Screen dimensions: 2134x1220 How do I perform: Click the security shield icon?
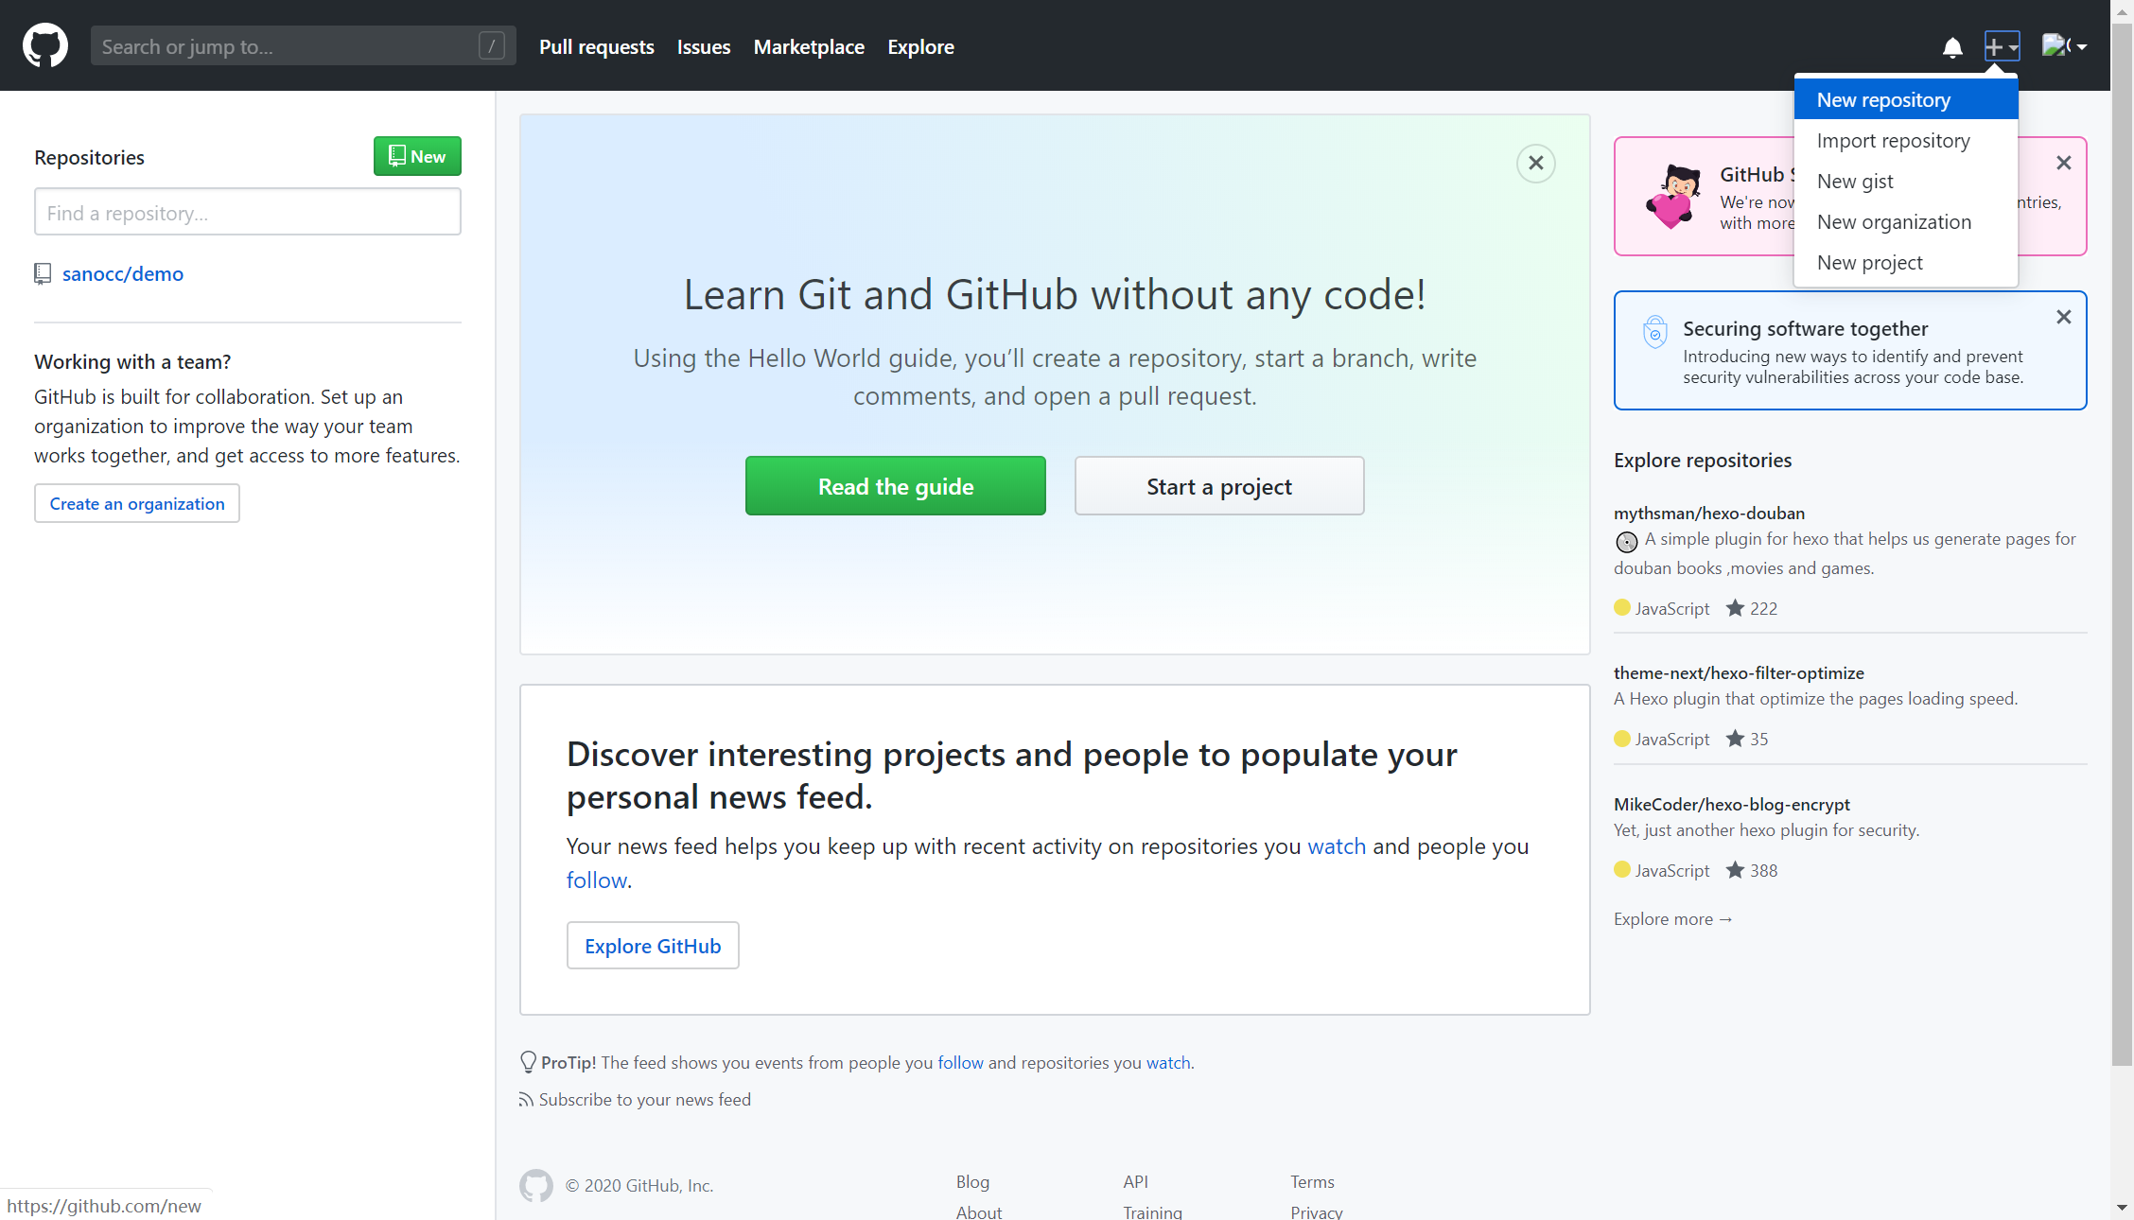[x=1654, y=332]
